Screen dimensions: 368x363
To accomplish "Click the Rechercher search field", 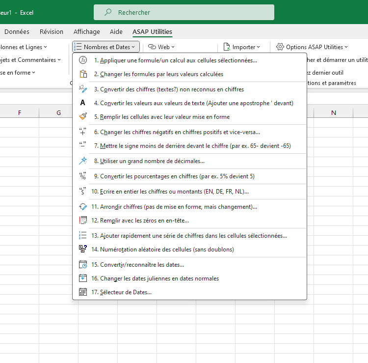I will pos(184,12).
